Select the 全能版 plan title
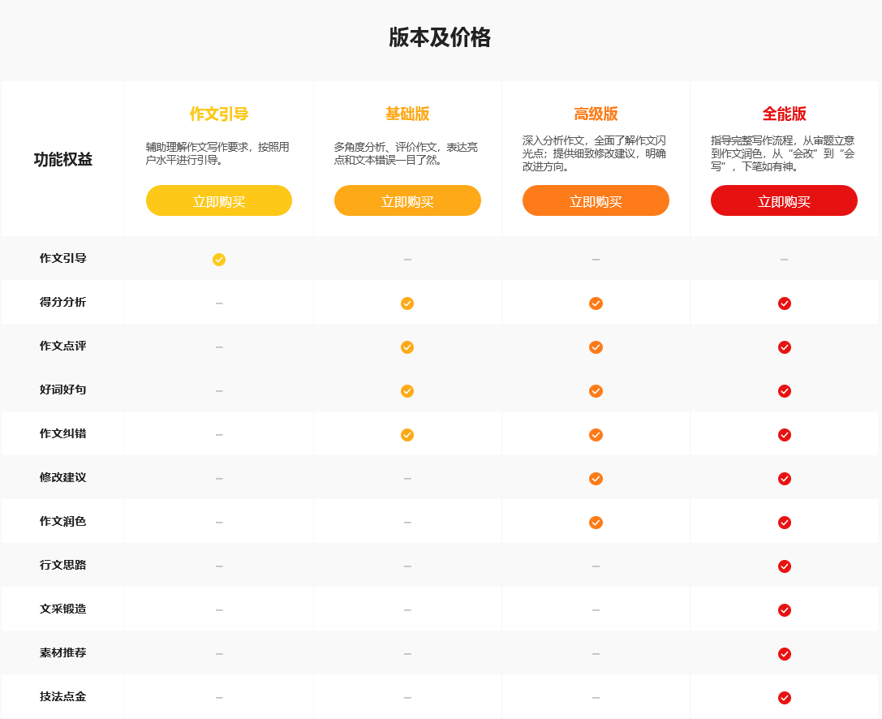 (x=784, y=114)
